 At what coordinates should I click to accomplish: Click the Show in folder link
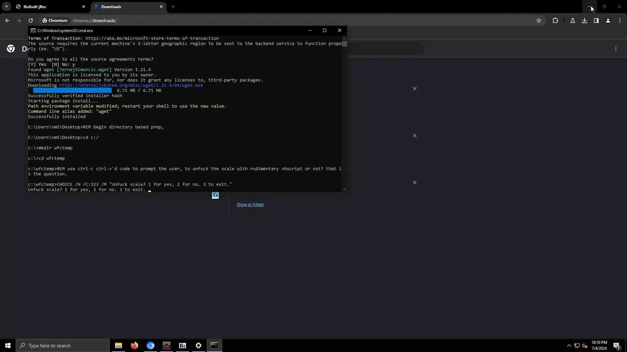pos(250,204)
